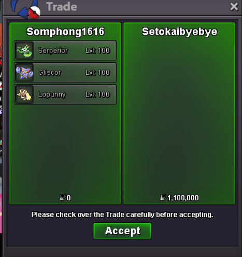The image size is (242, 257).
Task: Close the Trade window
Action: 234,7
